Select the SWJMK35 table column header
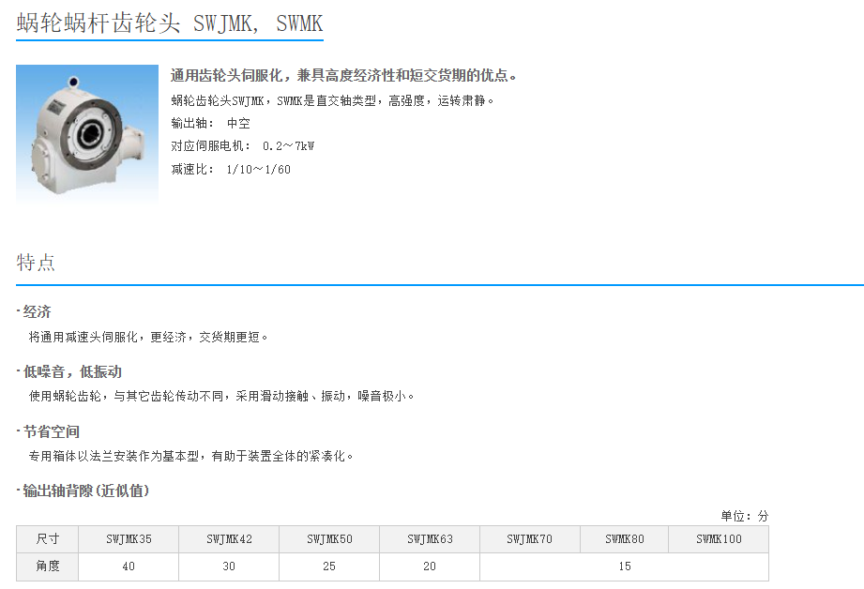 point(129,539)
